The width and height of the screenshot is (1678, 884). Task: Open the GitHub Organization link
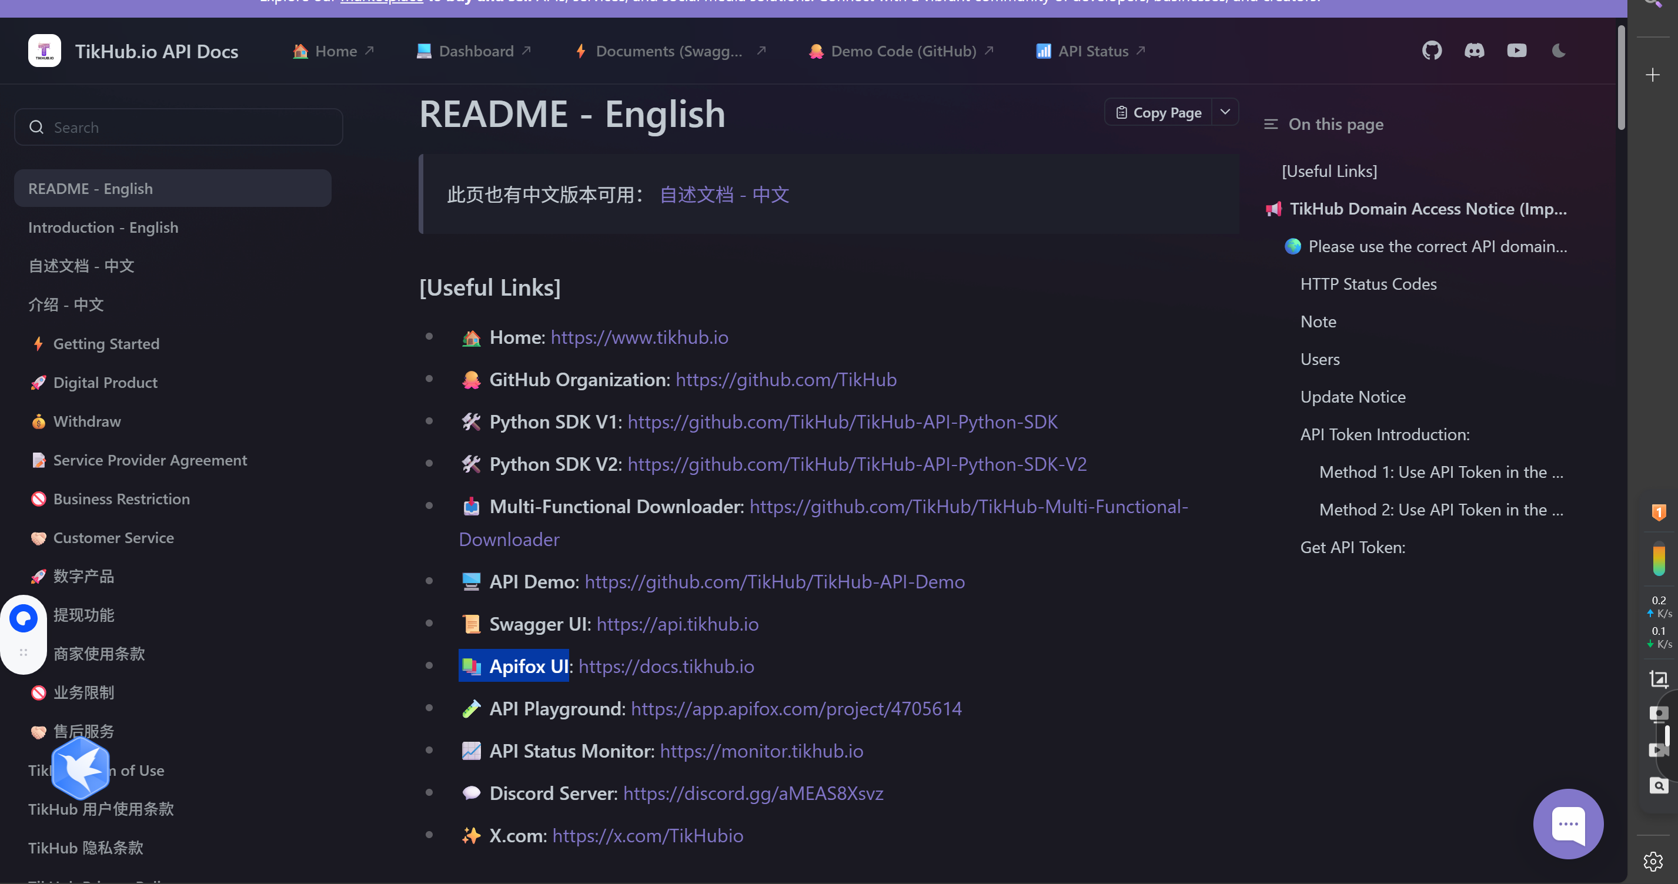tap(786, 380)
